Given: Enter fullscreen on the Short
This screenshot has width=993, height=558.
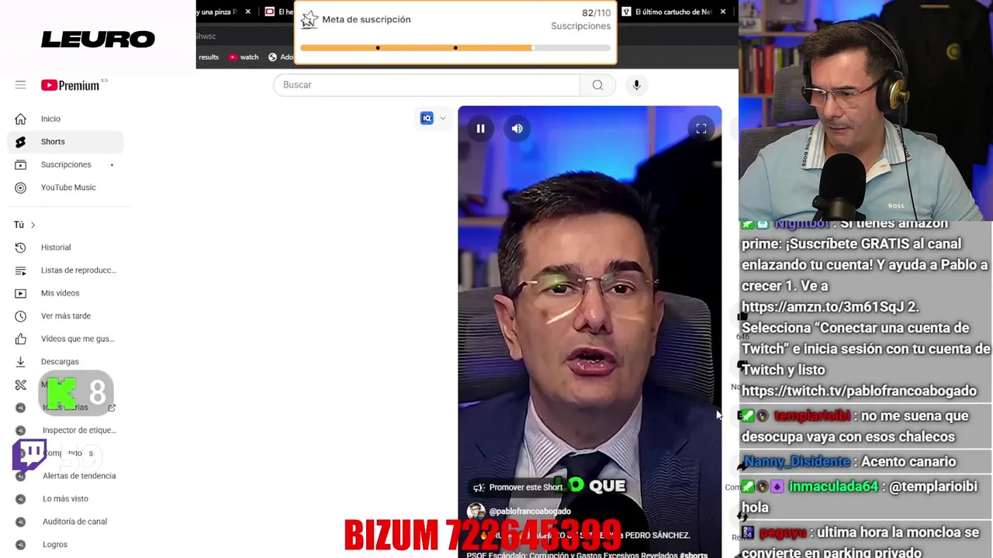Looking at the screenshot, I should pyautogui.click(x=701, y=129).
